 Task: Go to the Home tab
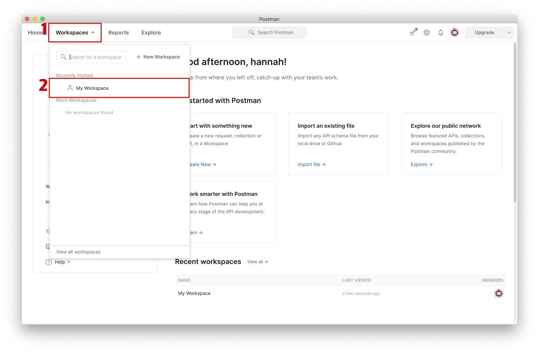(35, 32)
